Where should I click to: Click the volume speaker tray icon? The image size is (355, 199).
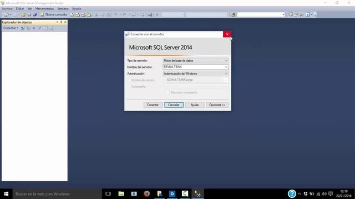point(324,194)
